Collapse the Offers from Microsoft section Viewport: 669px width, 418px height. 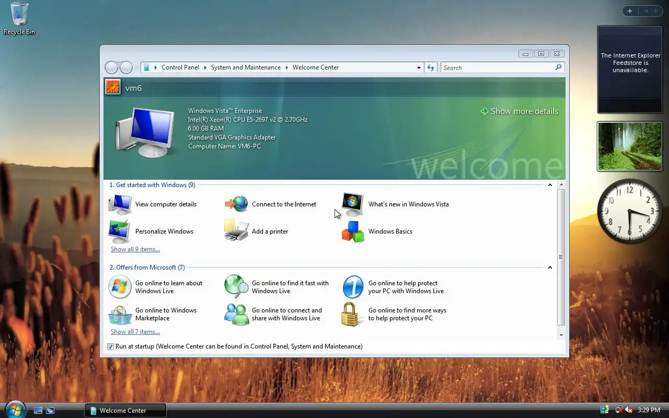tap(550, 268)
